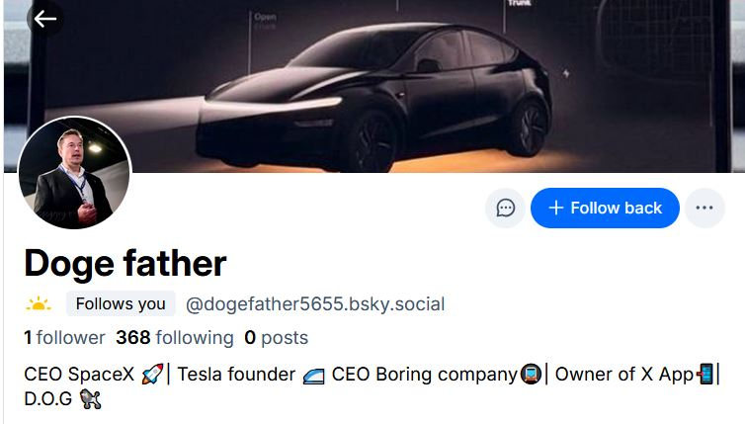This screenshot has height=424, width=745.
Task: Click the dog emoji after D.O.G
Action: tap(90, 400)
